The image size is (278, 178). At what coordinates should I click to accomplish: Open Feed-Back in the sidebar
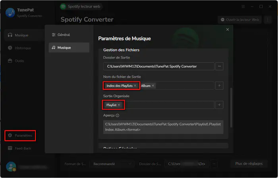pos(20,148)
